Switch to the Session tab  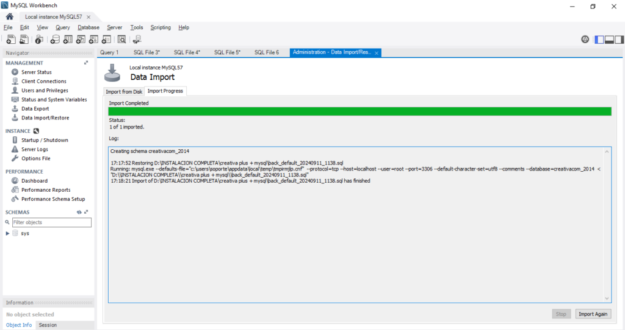(x=48, y=325)
